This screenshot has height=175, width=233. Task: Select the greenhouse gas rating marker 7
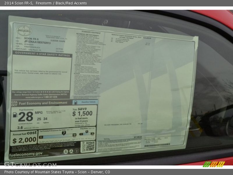pyautogui.click(x=64, y=133)
